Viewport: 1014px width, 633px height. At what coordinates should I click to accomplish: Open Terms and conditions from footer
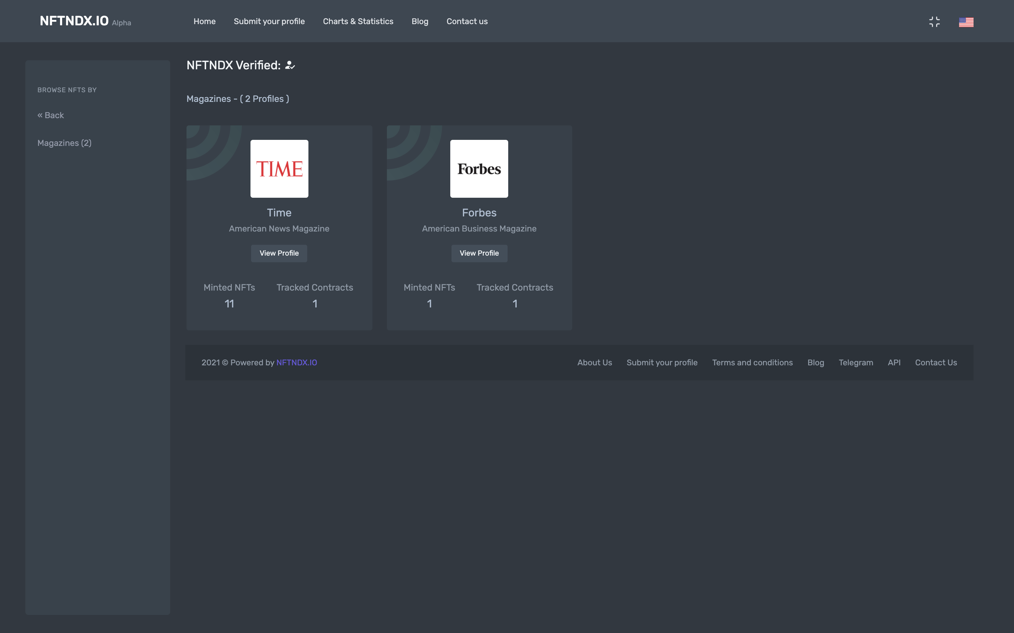tap(752, 363)
